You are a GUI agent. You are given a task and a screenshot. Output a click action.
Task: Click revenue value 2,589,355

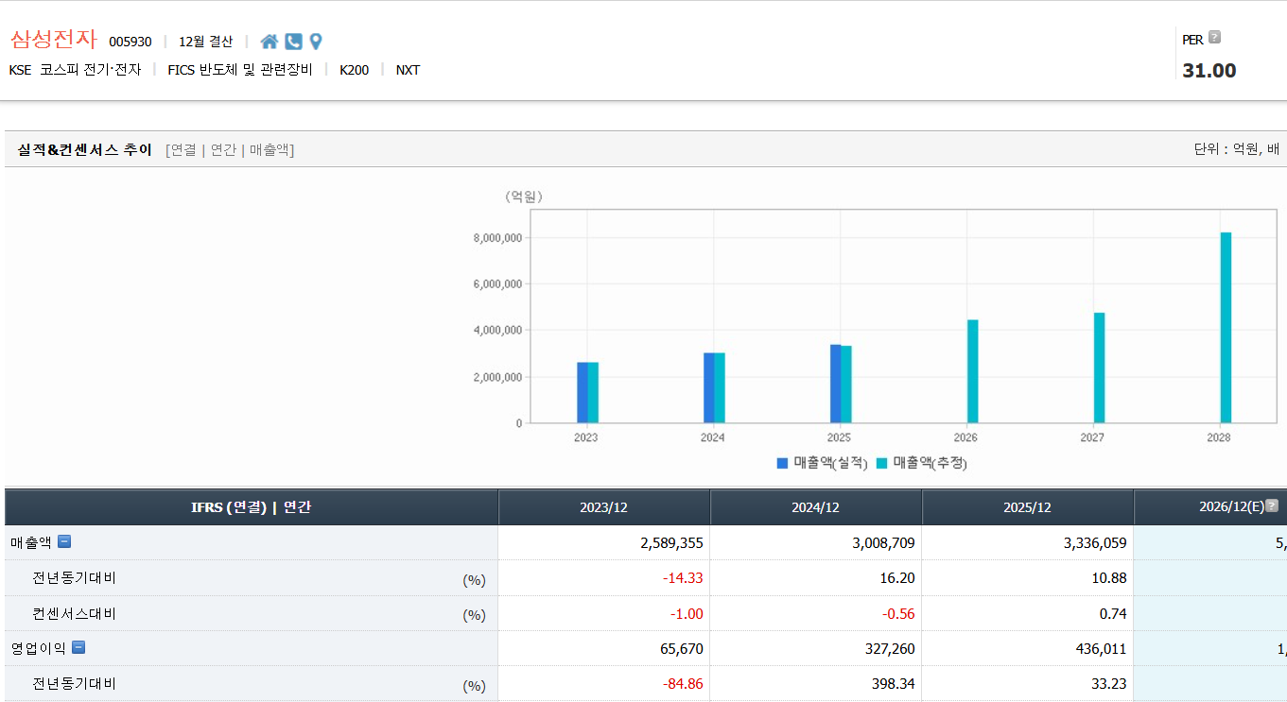pyautogui.click(x=671, y=543)
